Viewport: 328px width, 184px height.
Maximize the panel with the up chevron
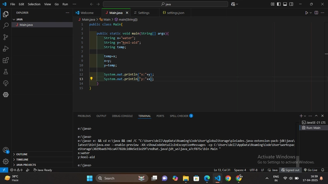point(316,116)
